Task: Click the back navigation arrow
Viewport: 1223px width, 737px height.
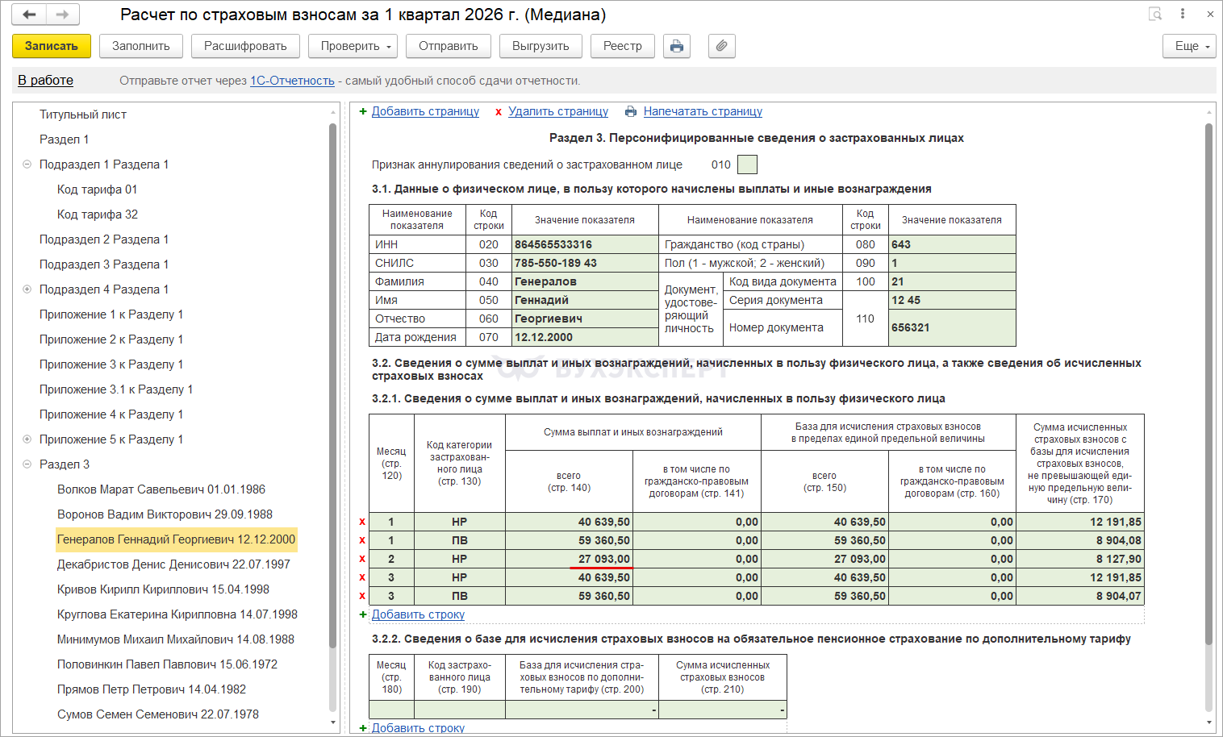Action: pos(29,15)
